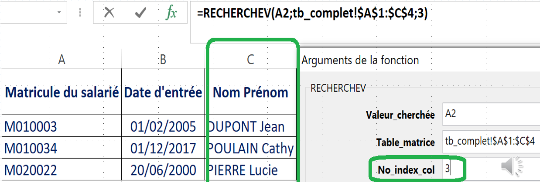Click the Table_matrice input field
The image size is (540, 182).
[491, 141]
